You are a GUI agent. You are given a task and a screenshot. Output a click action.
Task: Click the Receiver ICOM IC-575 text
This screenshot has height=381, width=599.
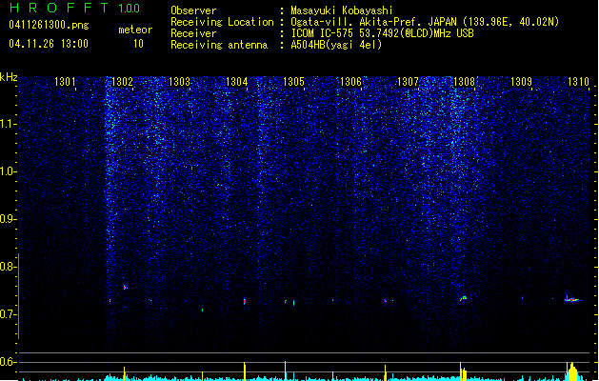tap(382, 33)
